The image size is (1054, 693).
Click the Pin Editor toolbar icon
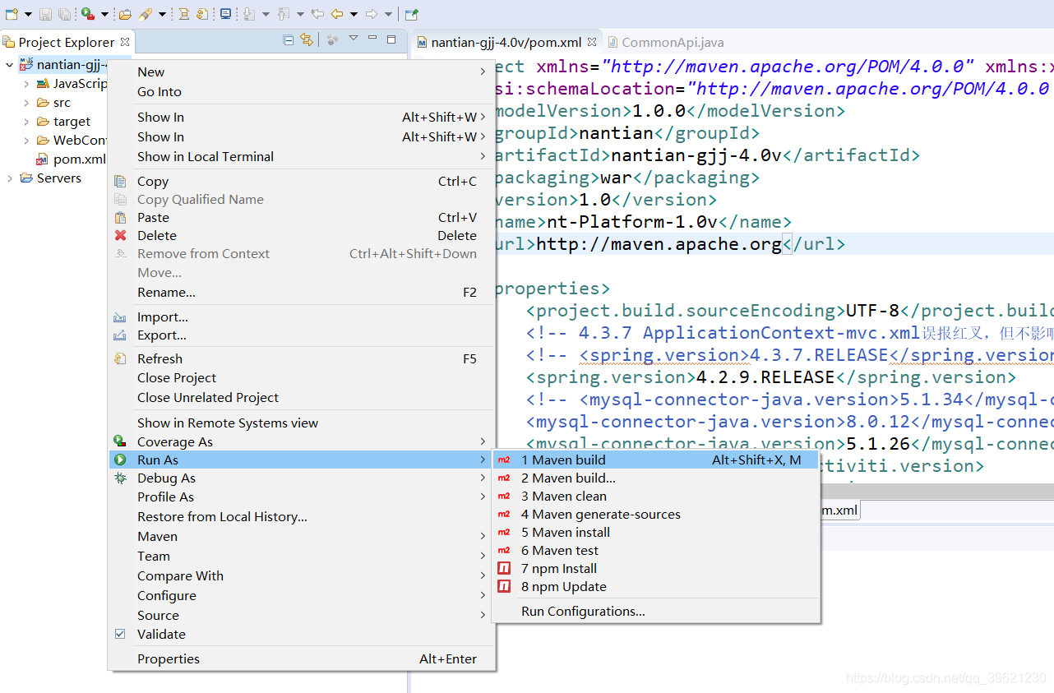coord(411,14)
